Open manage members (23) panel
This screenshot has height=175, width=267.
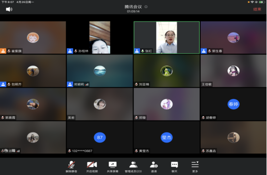tap(133, 167)
